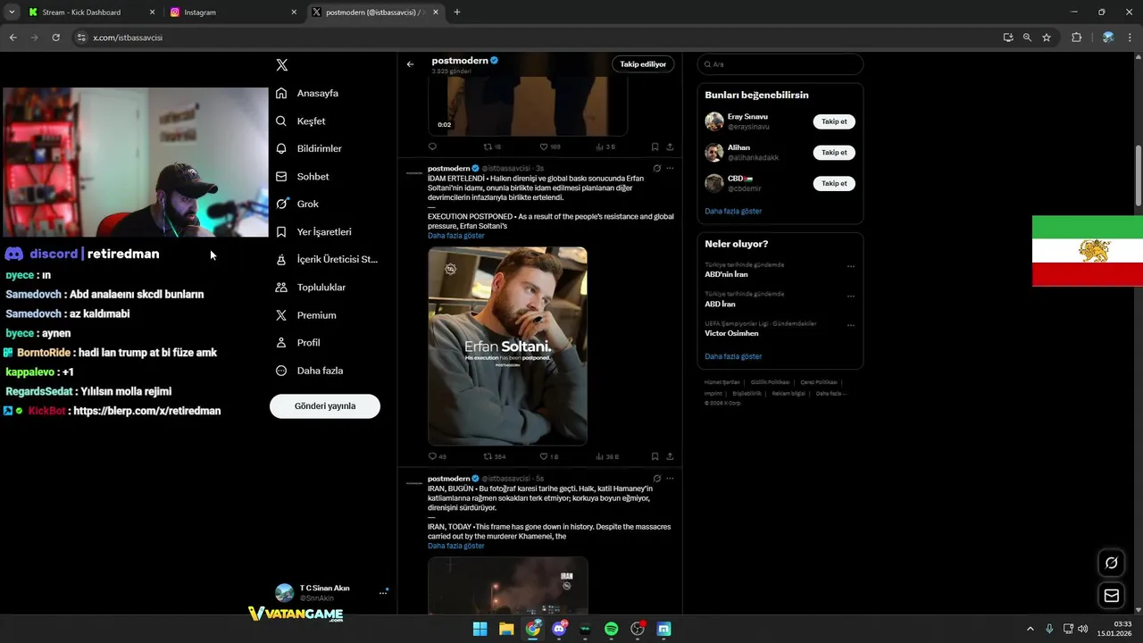
Task: Open Chrome zoom magnifier icon
Action: (x=1027, y=38)
